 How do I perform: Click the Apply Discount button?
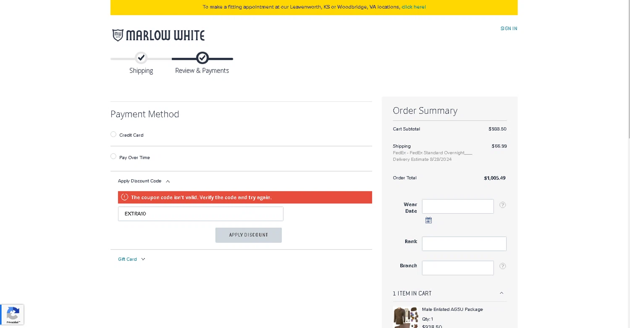click(249, 235)
